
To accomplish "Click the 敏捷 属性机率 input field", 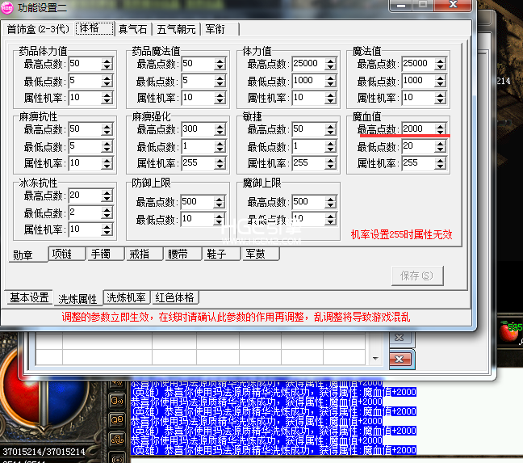I will (305, 163).
